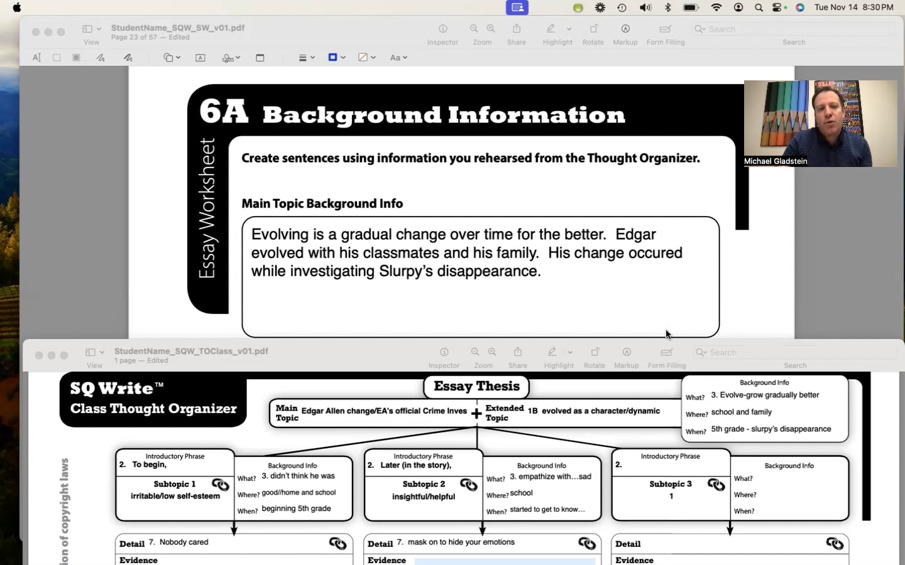
Task: Open the Wi-Fi status menu
Action: [x=716, y=8]
